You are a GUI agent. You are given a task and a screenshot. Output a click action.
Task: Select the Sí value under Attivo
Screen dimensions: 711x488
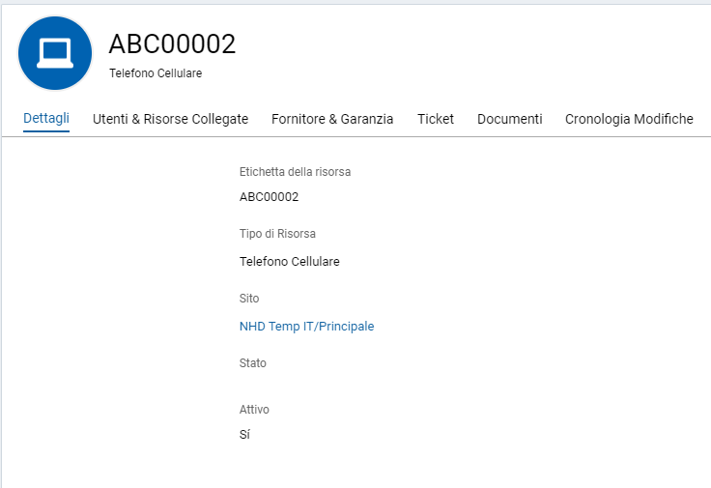pos(244,435)
